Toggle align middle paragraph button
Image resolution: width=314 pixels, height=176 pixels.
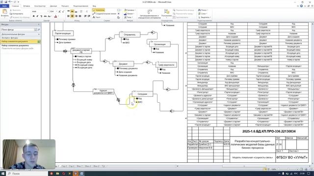coord(72,11)
